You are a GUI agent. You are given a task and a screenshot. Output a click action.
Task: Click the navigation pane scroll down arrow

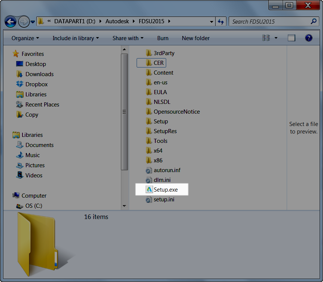click(x=124, y=206)
